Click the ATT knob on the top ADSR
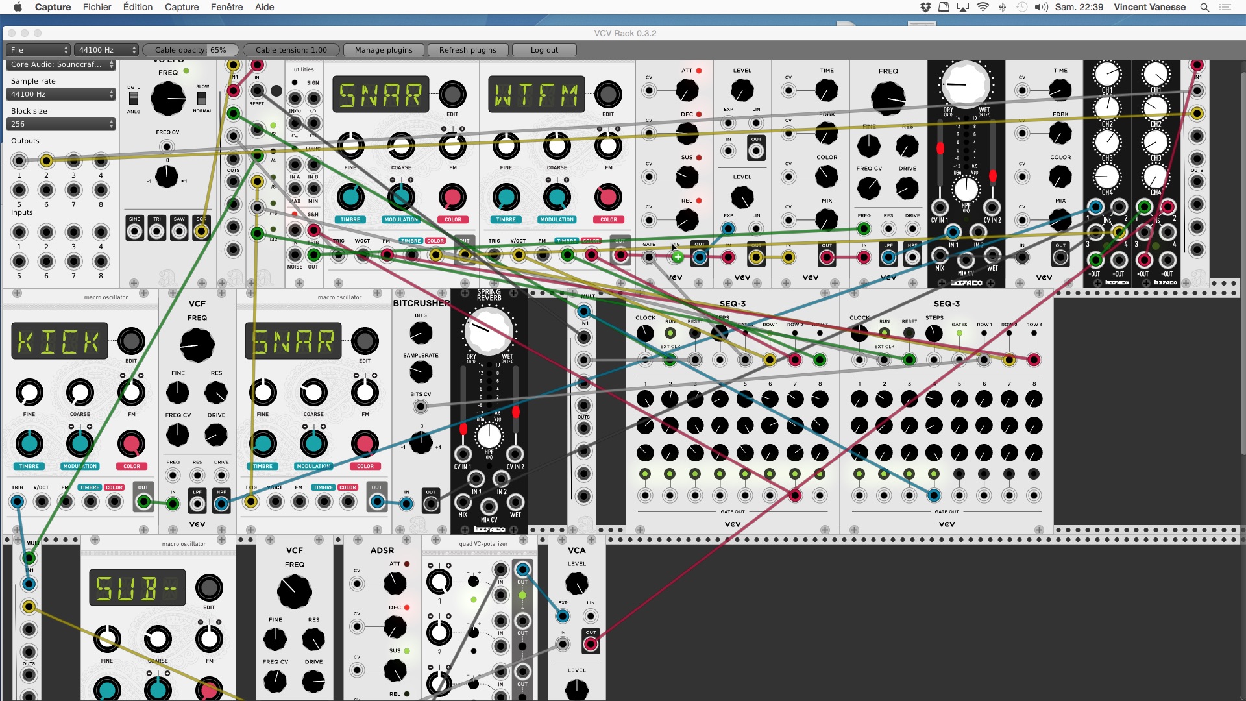Image resolution: width=1246 pixels, height=701 pixels. tap(687, 90)
